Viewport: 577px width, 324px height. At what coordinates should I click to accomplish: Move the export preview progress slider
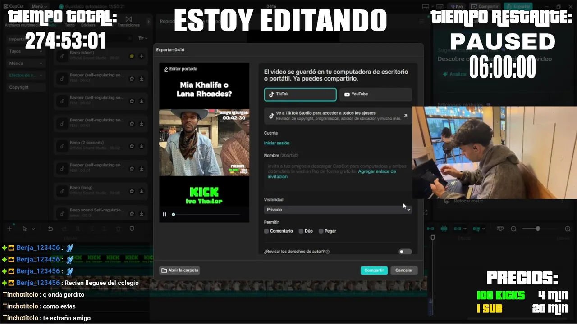pyautogui.click(x=174, y=215)
